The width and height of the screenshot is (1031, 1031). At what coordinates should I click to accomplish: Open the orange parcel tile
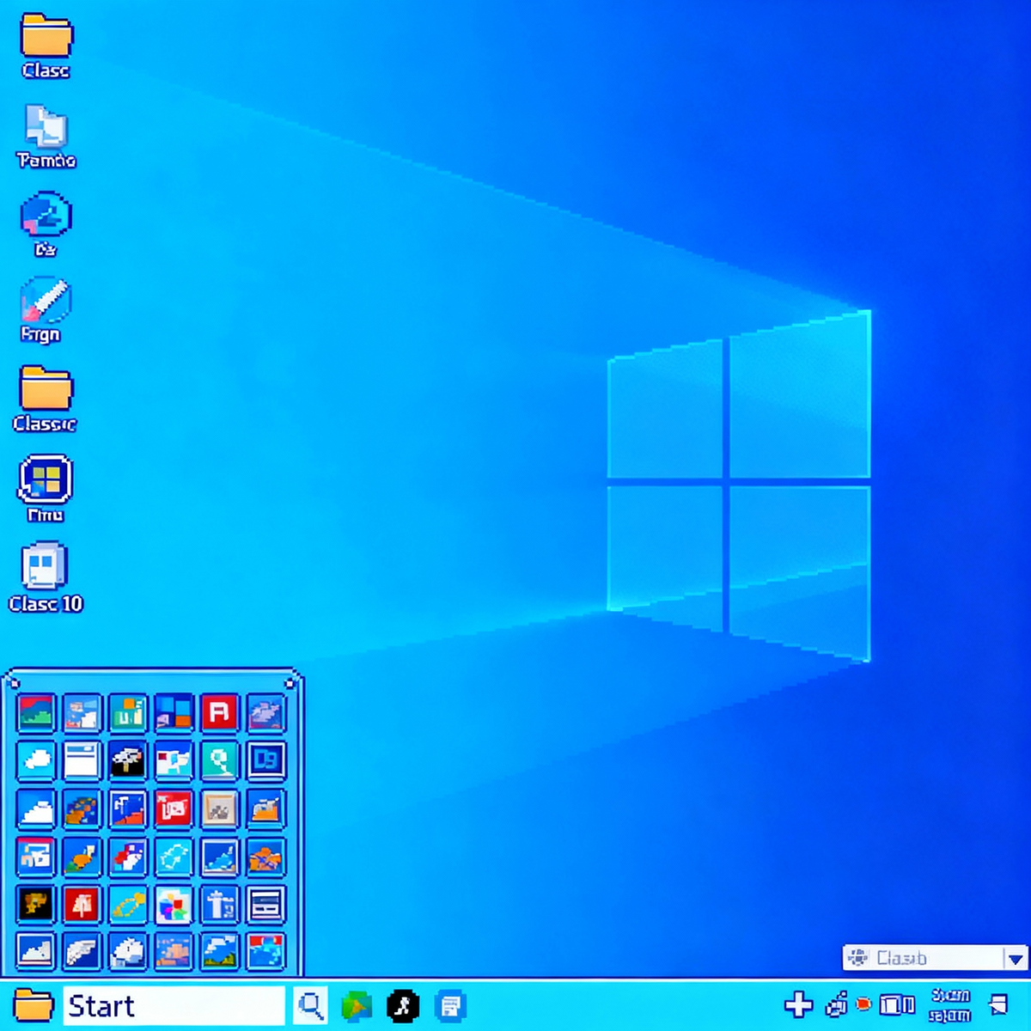click(x=265, y=857)
